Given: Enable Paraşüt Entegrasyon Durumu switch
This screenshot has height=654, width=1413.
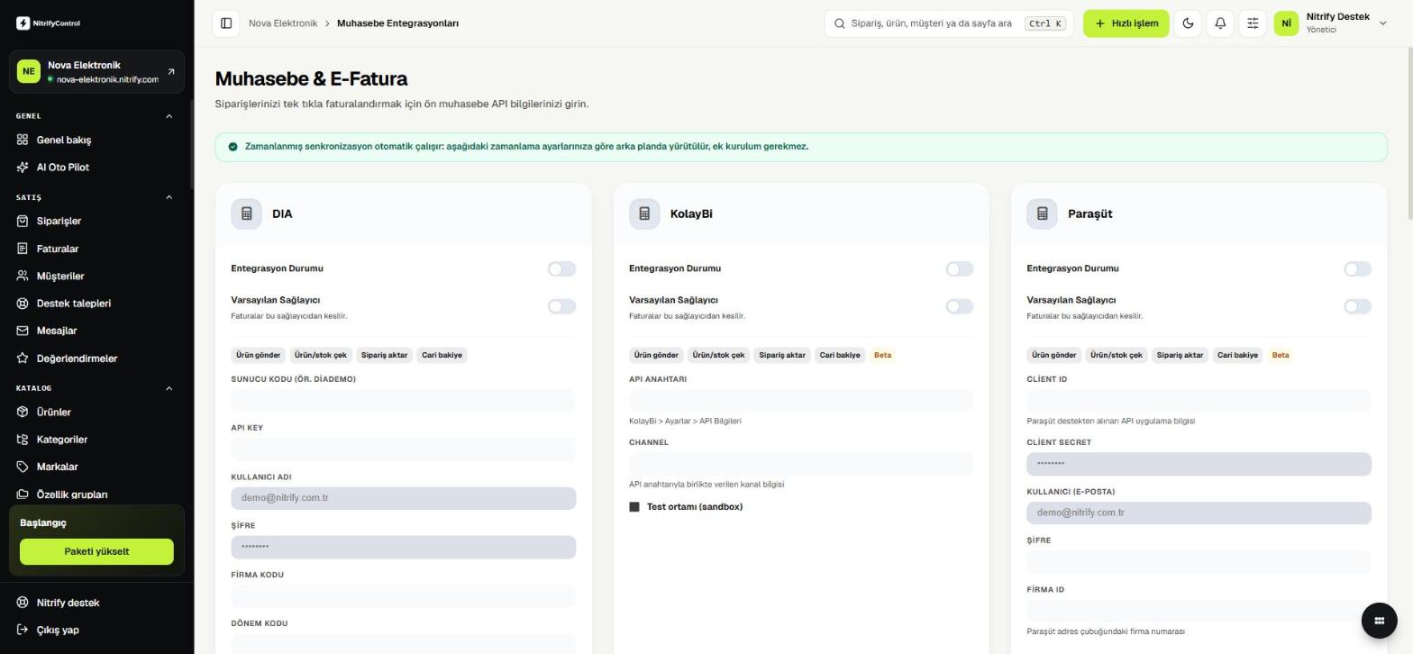Looking at the screenshot, I should 1357,268.
